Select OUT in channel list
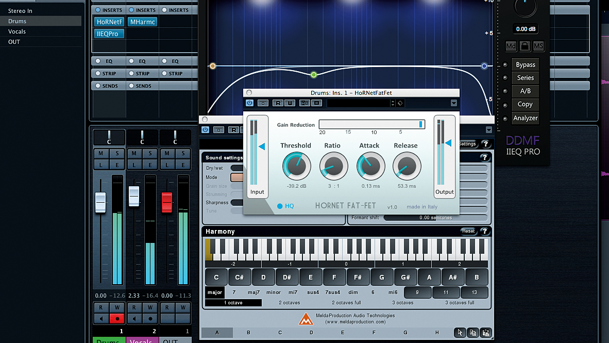The height and width of the screenshot is (343, 609). 41,42
